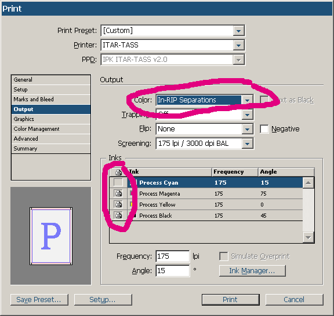The height and width of the screenshot is (316, 334).
Task: Toggle print icon beside Process Magenta
Action: point(118,193)
